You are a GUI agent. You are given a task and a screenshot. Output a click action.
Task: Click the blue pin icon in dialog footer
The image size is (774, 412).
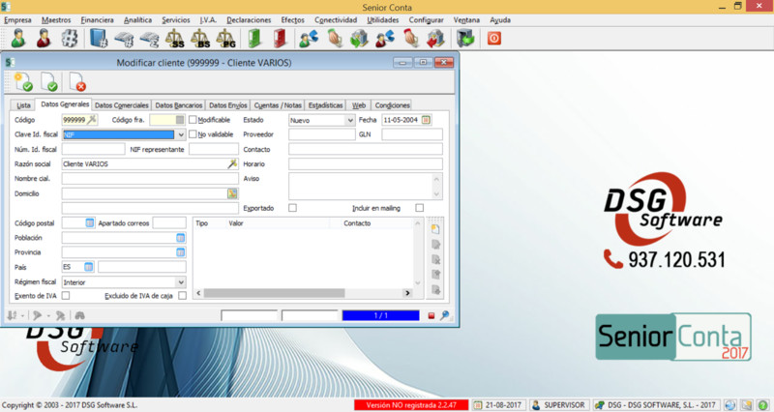click(x=444, y=315)
